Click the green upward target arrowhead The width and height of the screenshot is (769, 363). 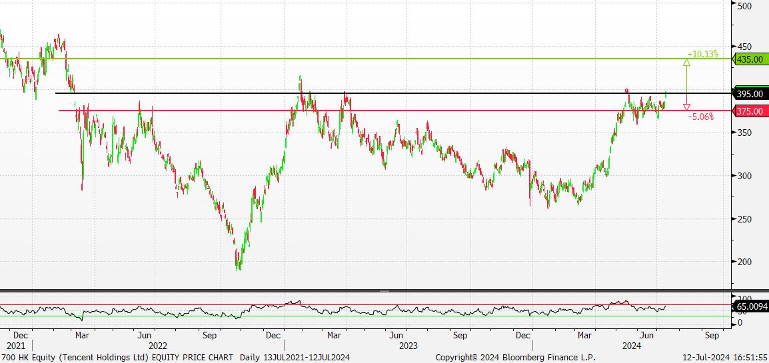(686, 62)
